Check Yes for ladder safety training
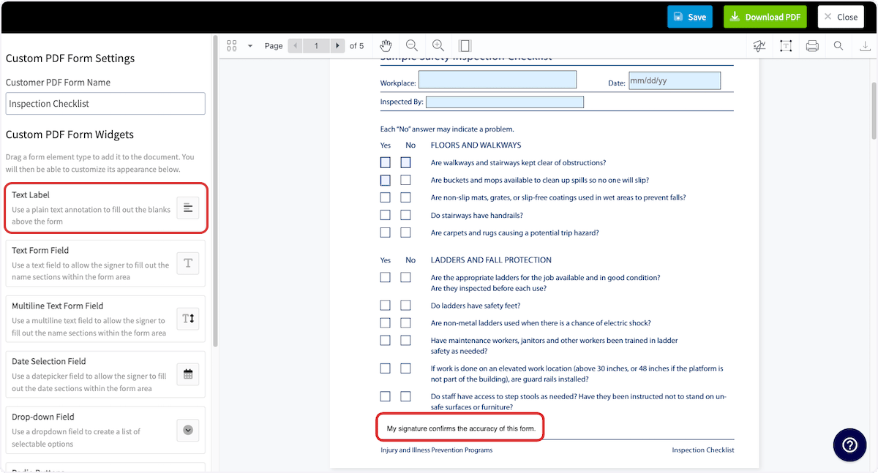Image resolution: width=878 pixels, height=473 pixels. click(x=386, y=341)
